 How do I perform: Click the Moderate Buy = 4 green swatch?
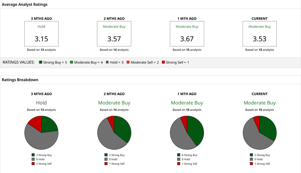pos(71,62)
